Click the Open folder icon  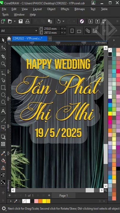click(x=10, y=21)
